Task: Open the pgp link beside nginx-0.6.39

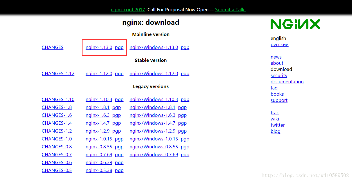Action: coord(119,163)
